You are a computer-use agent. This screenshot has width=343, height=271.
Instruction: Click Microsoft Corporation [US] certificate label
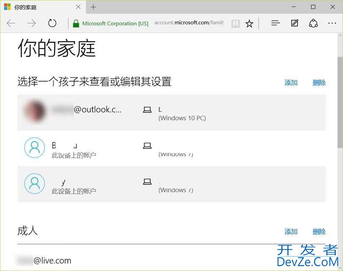click(115, 23)
